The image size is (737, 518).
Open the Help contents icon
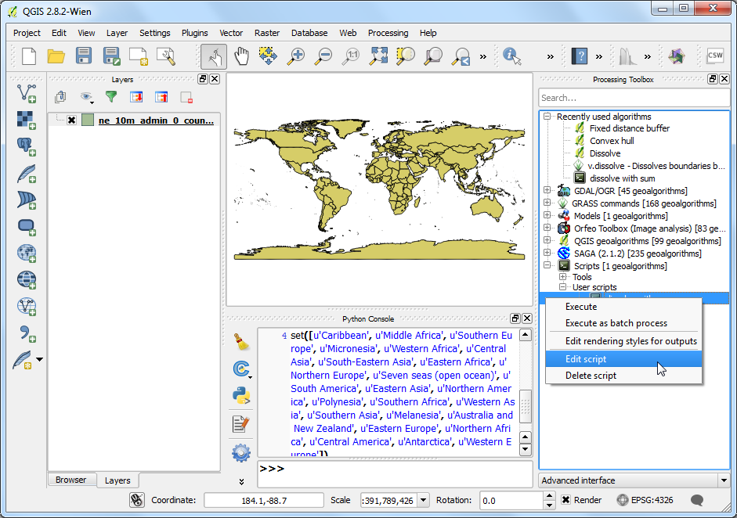click(x=579, y=56)
